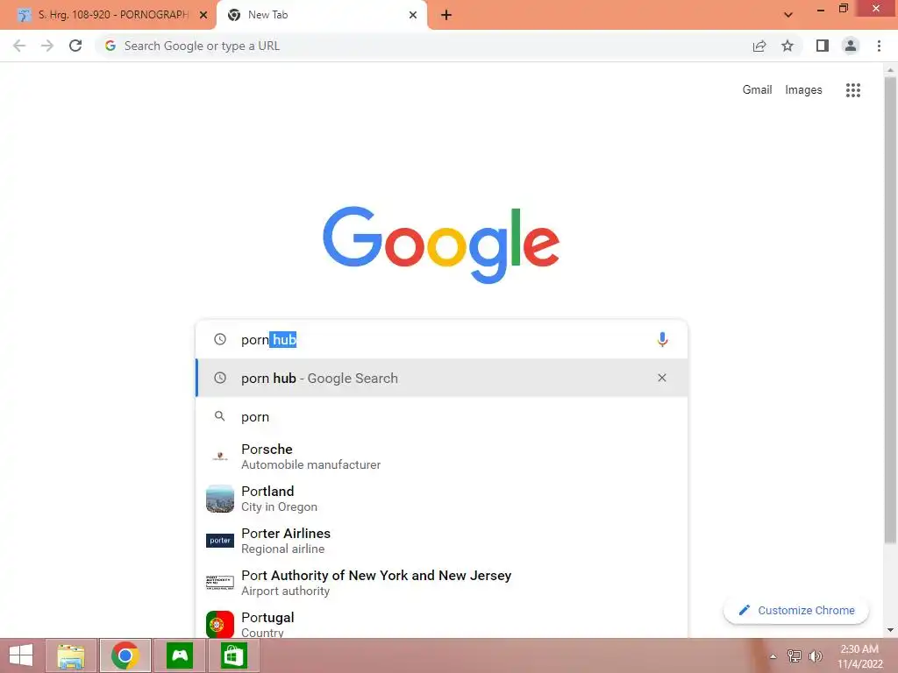Screen dimensions: 898x673
Task: Go back to the previous page
Action: point(19,46)
